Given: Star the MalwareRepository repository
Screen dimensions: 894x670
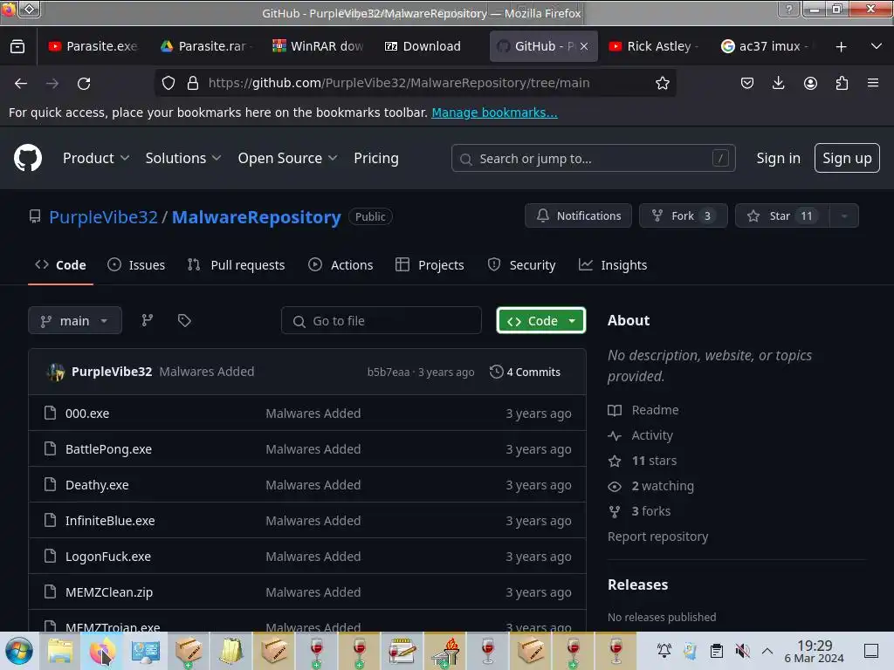Looking at the screenshot, I should (x=782, y=216).
